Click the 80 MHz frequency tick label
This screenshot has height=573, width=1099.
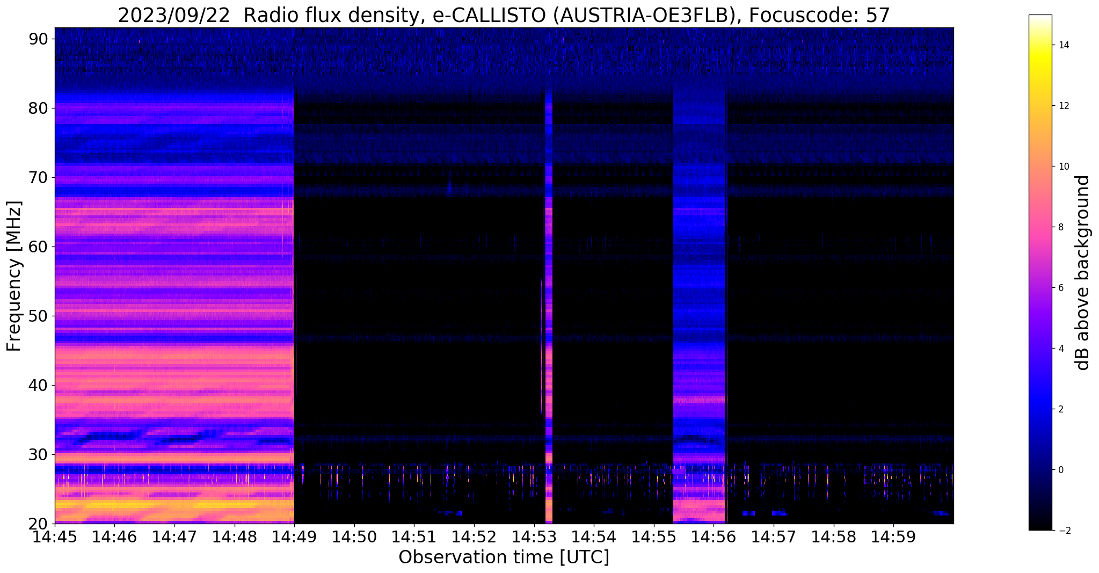(39, 108)
